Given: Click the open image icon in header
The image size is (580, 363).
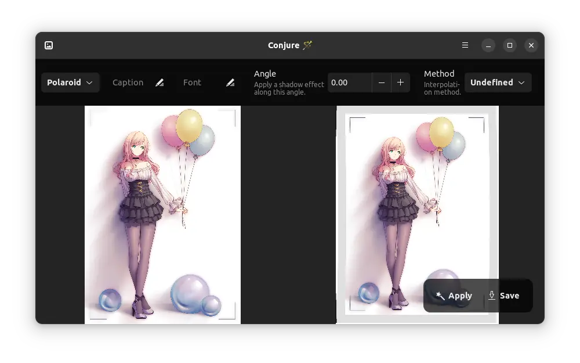Looking at the screenshot, I should click(49, 45).
